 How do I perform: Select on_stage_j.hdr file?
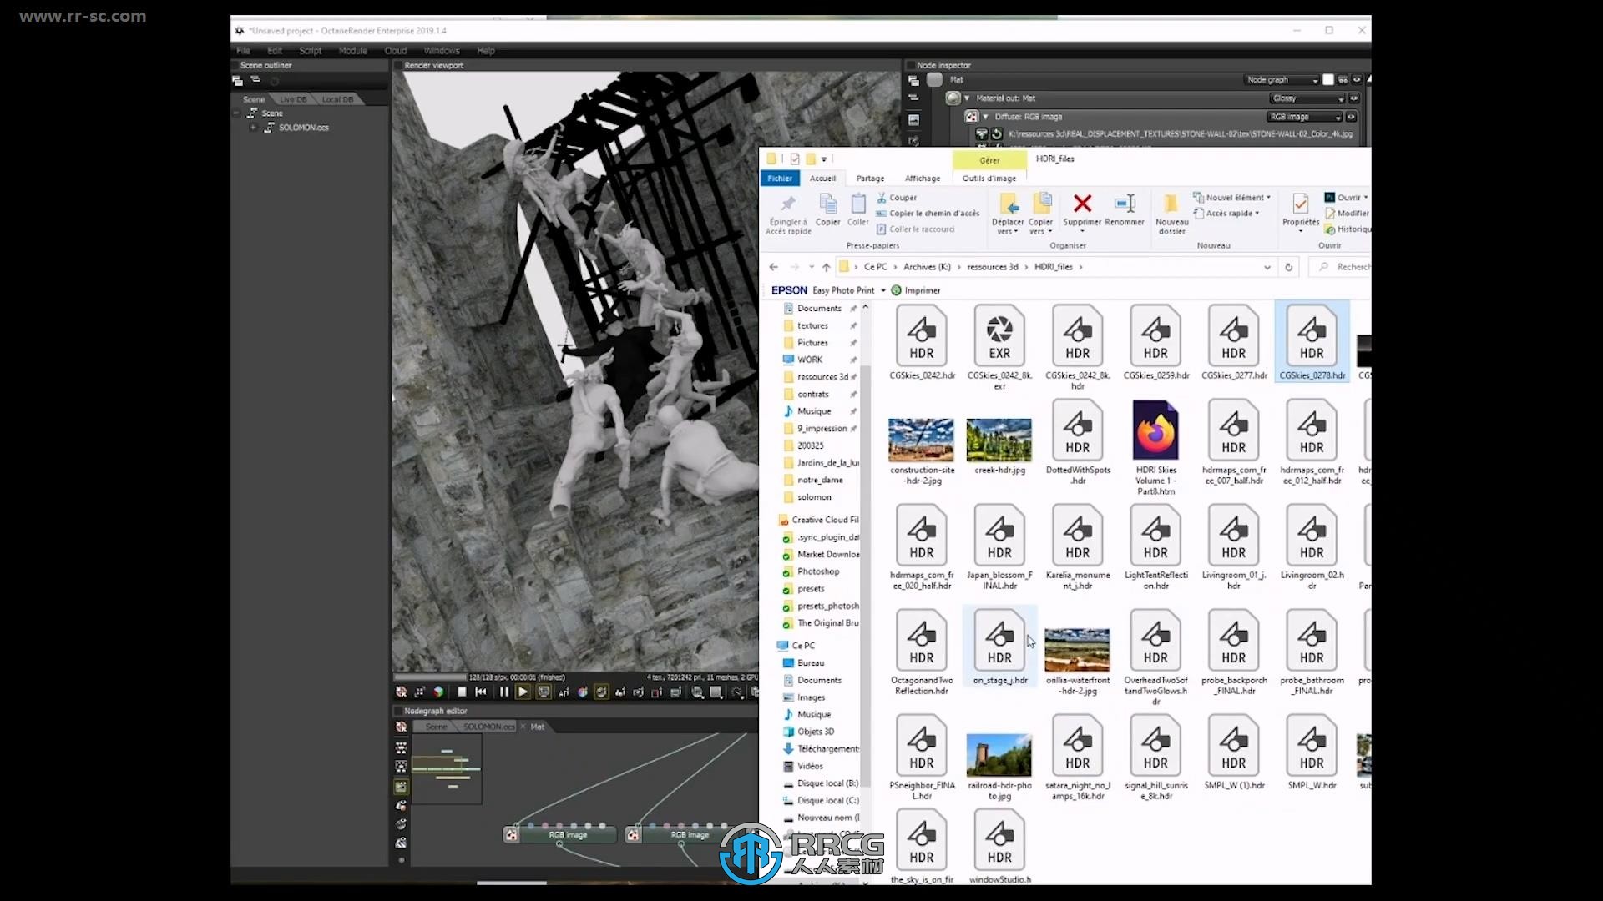click(999, 647)
